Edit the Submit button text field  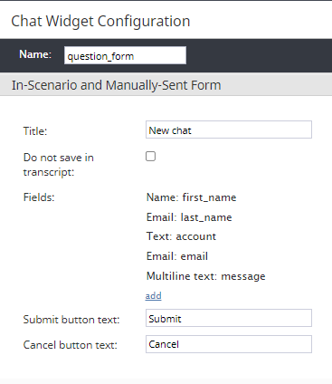point(229,318)
